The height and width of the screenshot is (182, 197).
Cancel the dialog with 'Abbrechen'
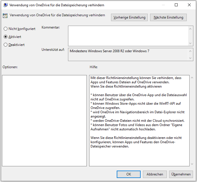pyautogui.click(x=155, y=174)
